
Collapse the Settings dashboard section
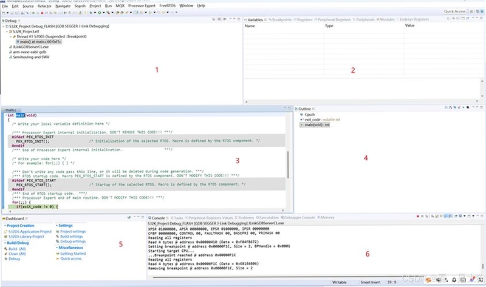click(x=57, y=226)
